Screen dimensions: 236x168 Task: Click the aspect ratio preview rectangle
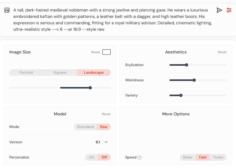click(106, 52)
